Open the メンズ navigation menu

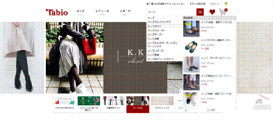pos(80,11)
